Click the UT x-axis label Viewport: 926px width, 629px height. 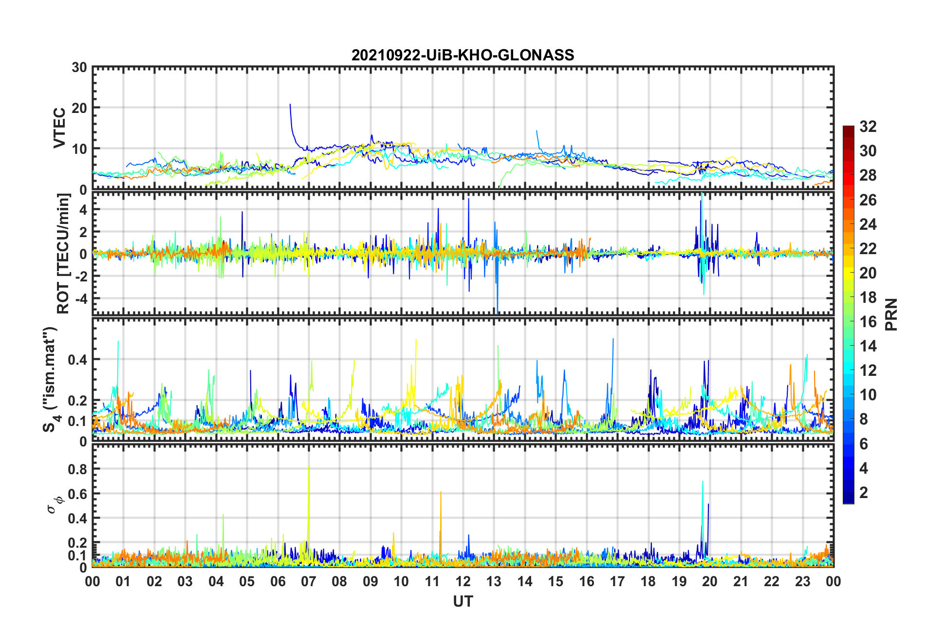(463, 602)
